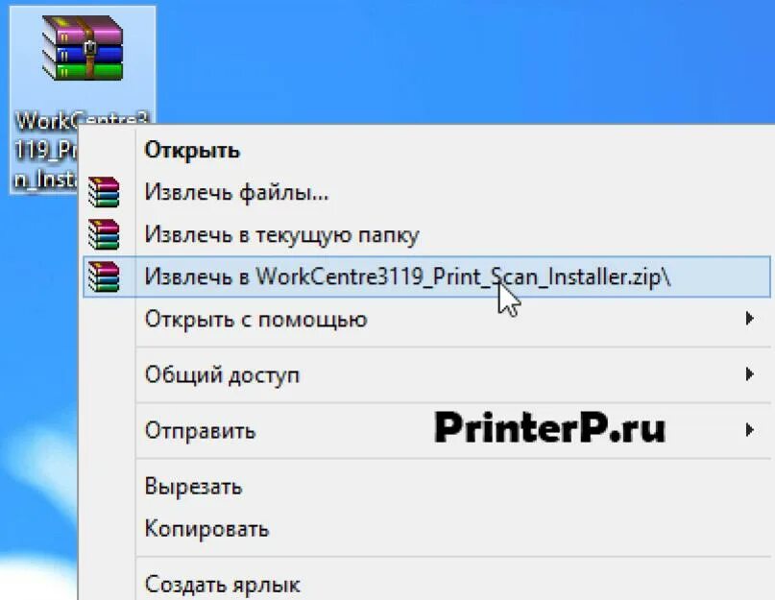Expand arrow next to Открыть с помощью
Screen dimensions: 775x600
[750, 319]
